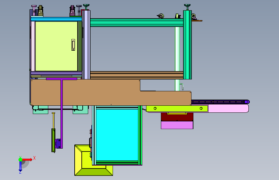Select the brown horizontal lower beam
The height and width of the screenshot is (180, 279).
[x=137, y=75]
